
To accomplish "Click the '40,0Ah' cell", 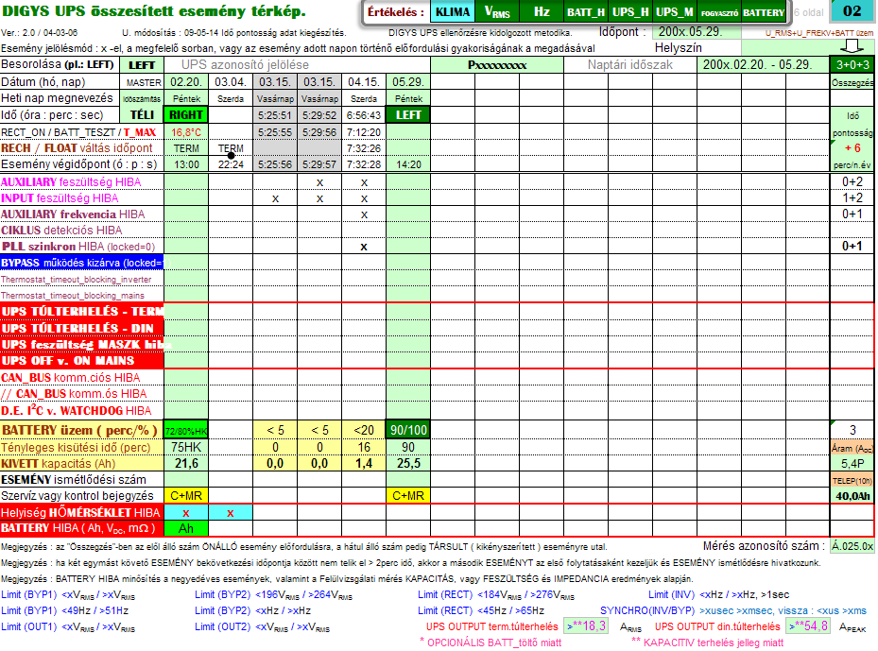I will coord(852,496).
